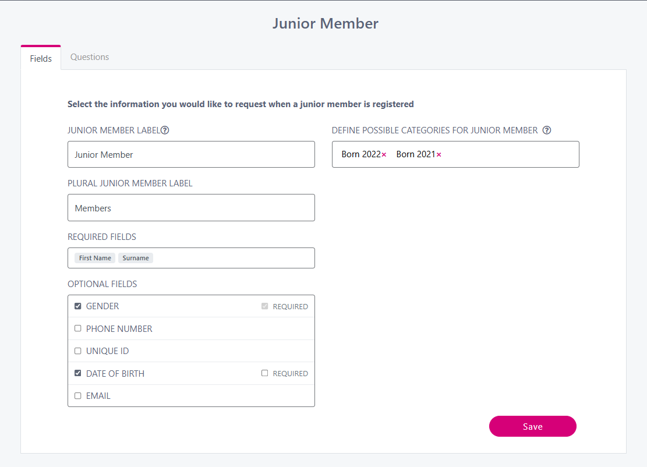647x467 pixels.
Task: Click inside the categories tag input box
Action: [455, 154]
